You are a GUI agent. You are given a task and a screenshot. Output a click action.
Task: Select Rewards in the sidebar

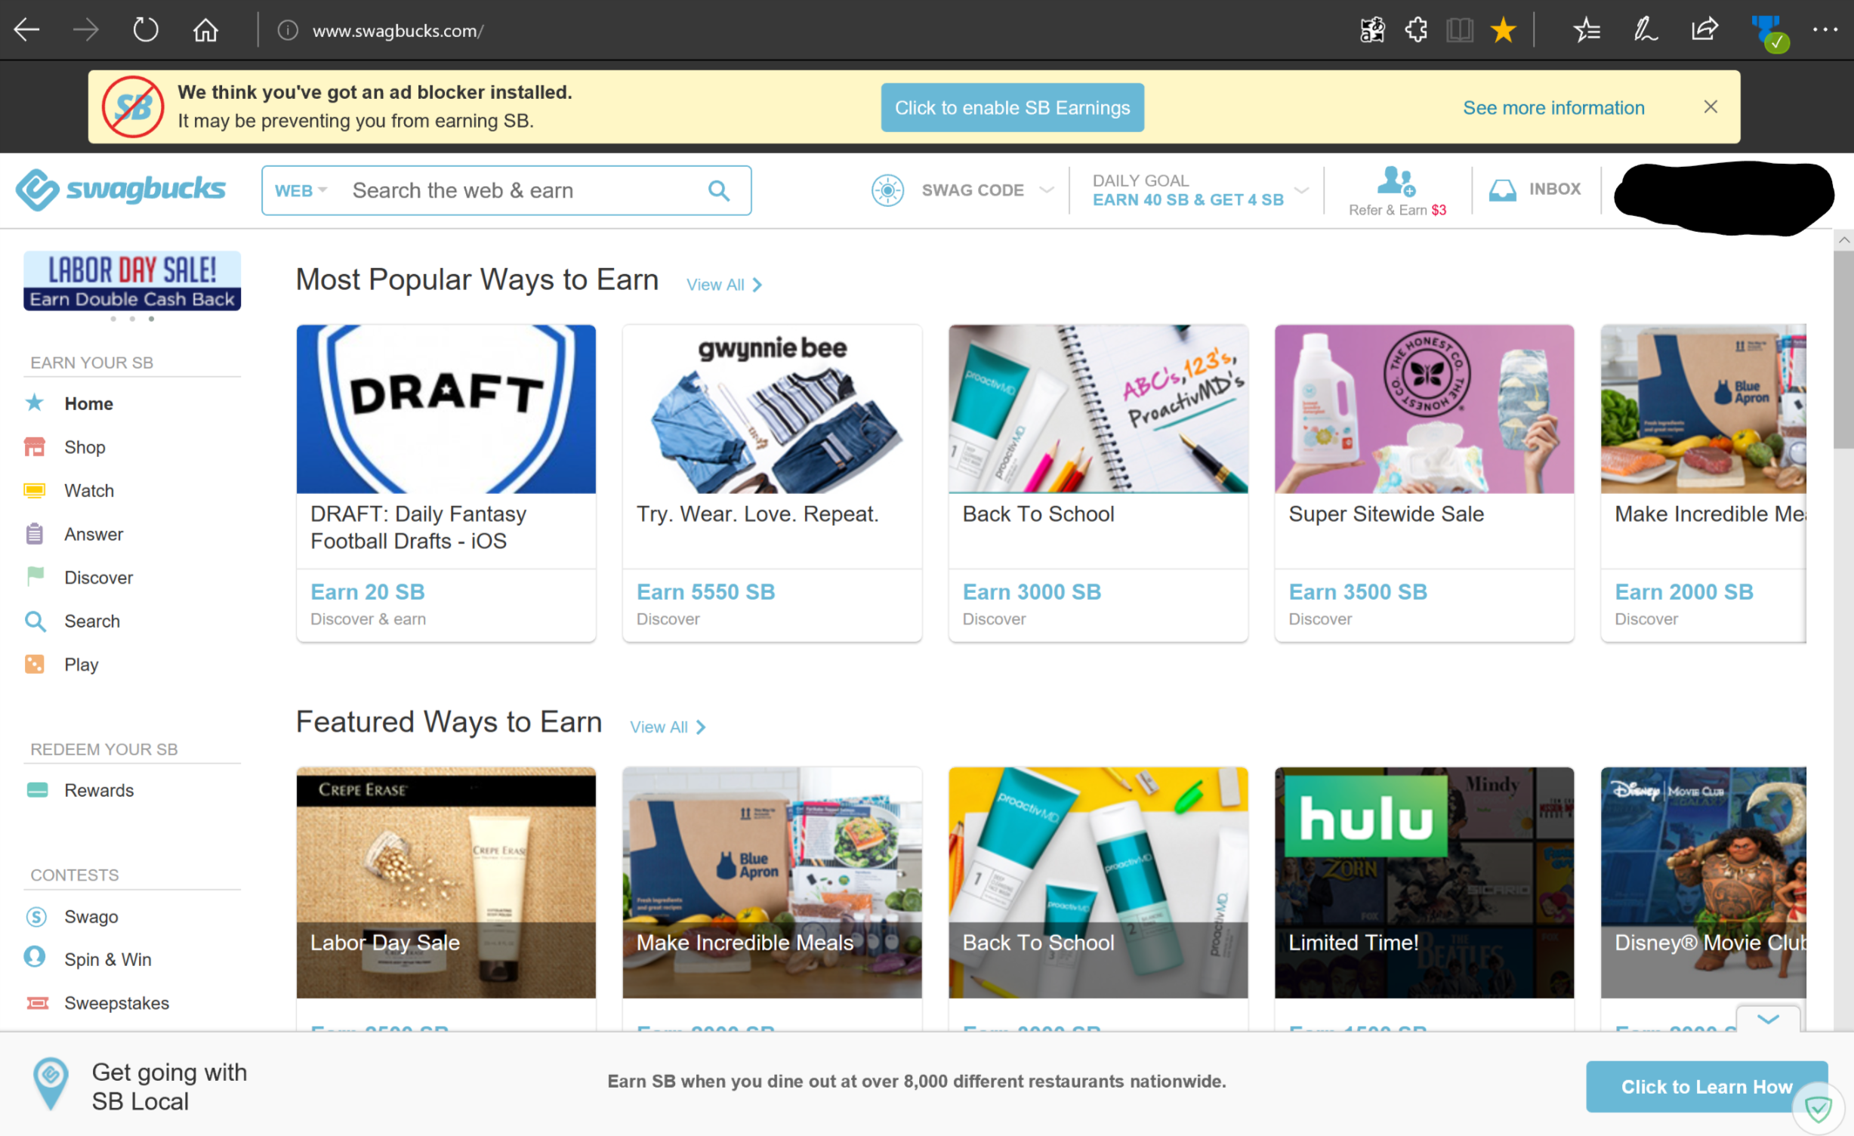pos(98,790)
